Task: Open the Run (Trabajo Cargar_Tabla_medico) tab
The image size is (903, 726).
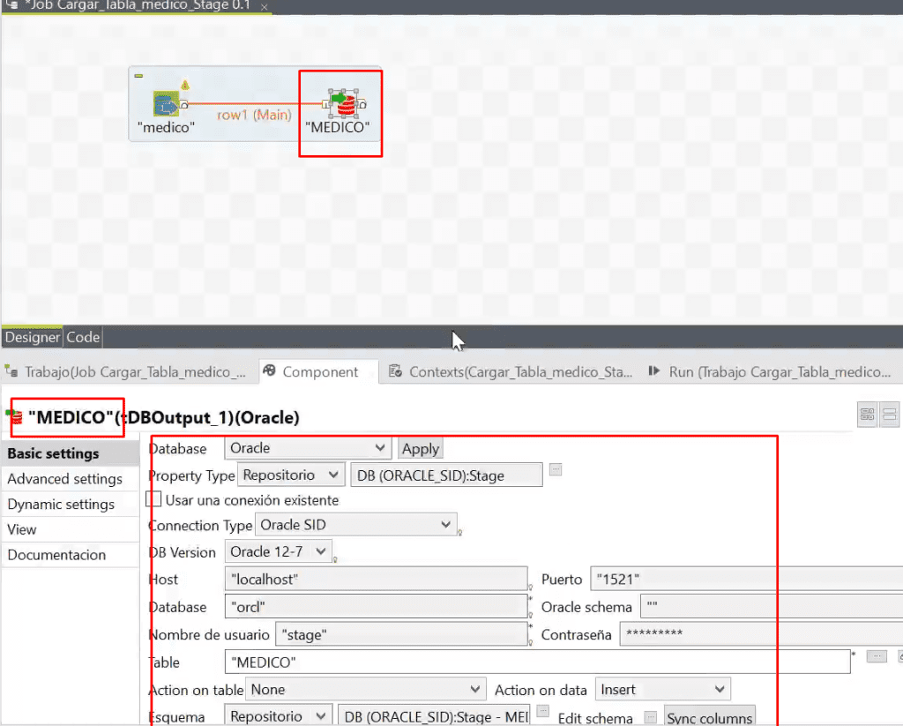Action: (771, 372)
